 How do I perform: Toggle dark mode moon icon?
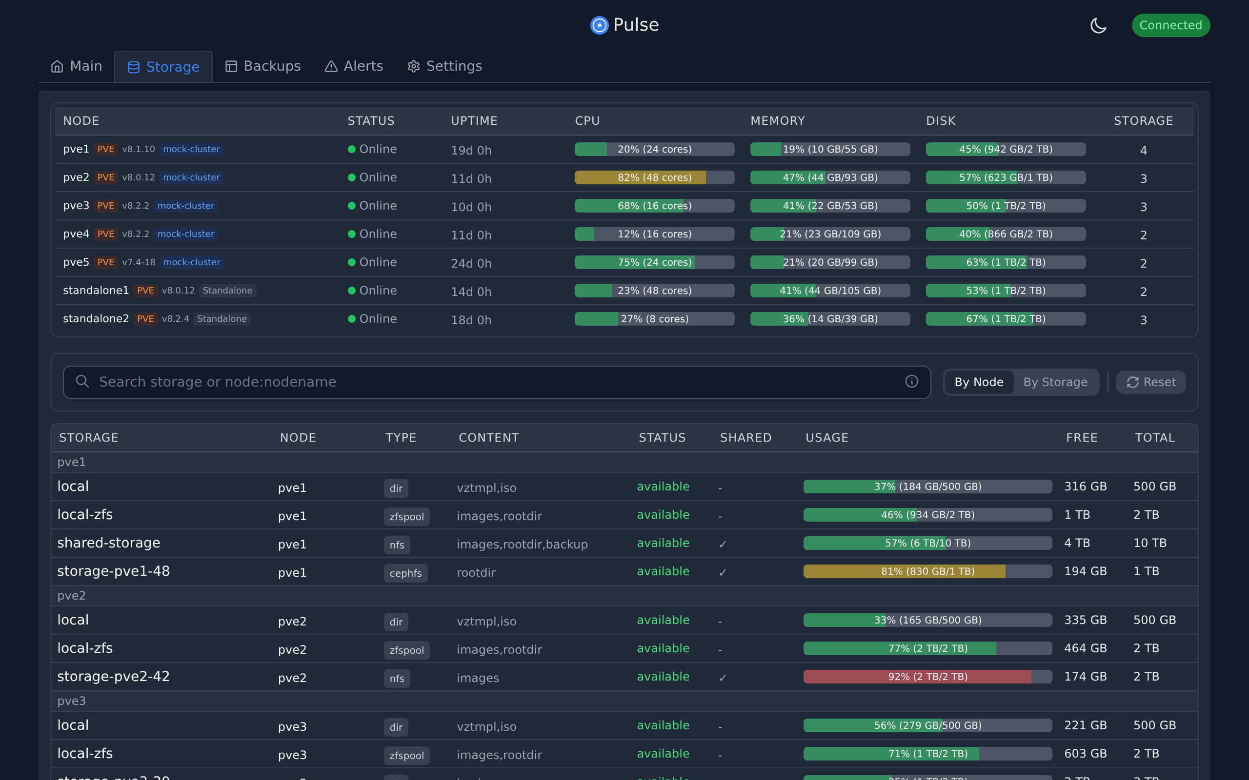(1098, 25)
